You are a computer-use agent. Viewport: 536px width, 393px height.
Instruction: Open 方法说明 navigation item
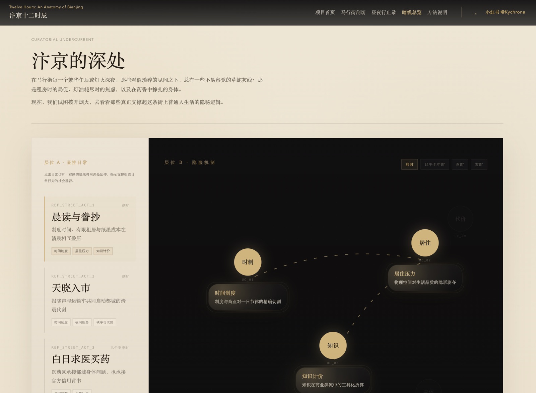click(x=437, y=12)
